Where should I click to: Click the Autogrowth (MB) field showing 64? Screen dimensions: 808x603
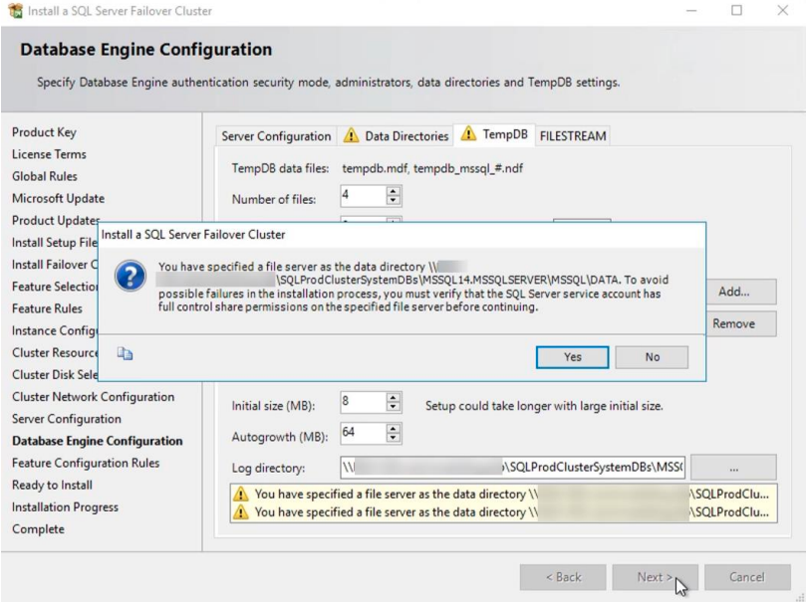point(364,433)
